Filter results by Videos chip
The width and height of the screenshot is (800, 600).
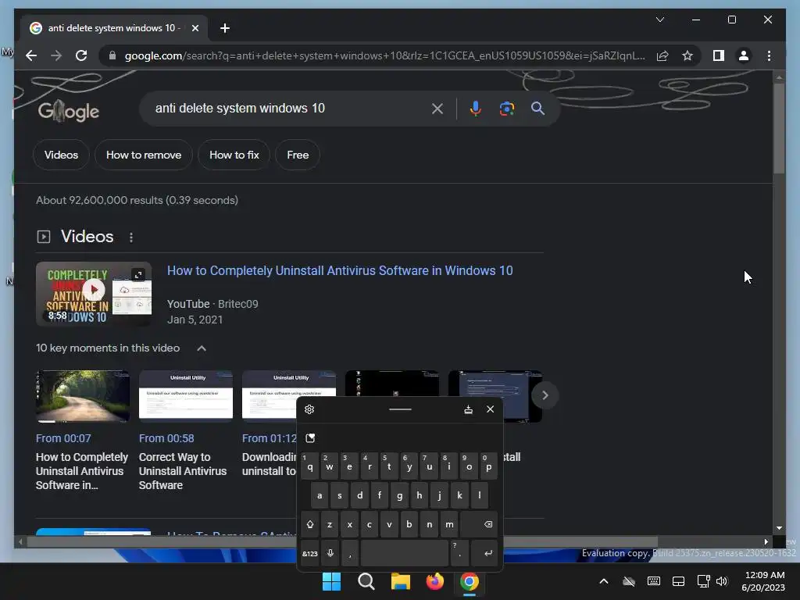(61, 155)
